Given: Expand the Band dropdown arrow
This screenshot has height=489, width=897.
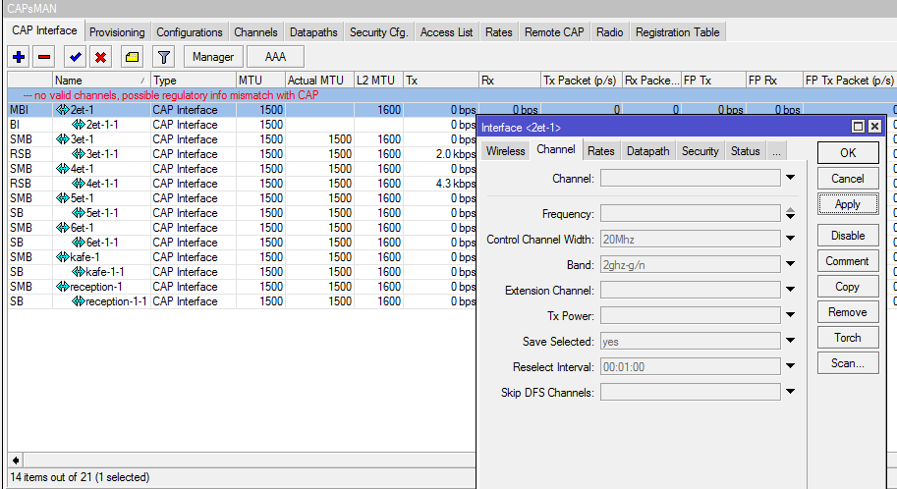Looking at the screenshot, I should click(x=790, y=264).
